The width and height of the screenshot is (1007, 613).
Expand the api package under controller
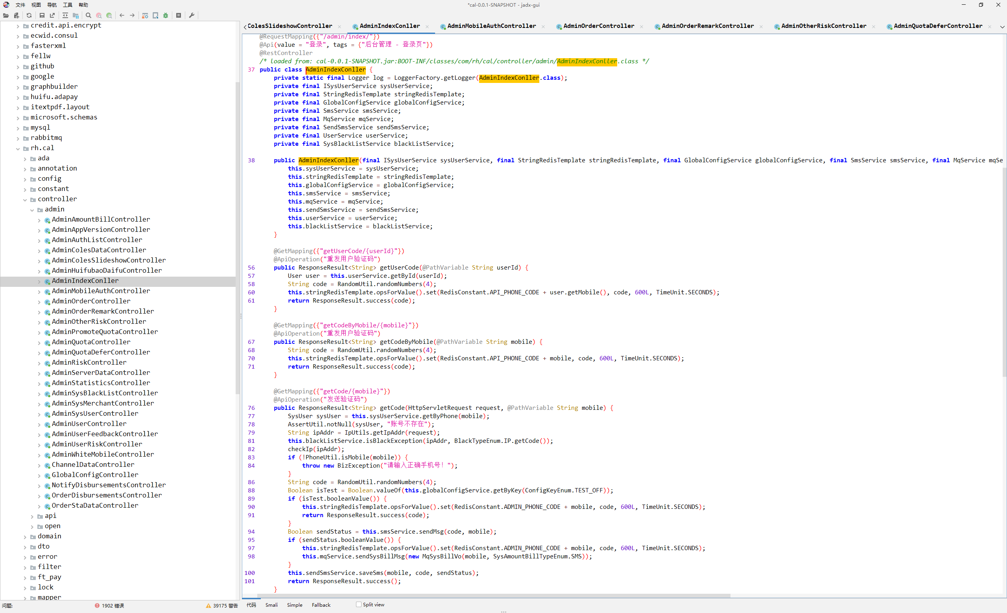click(x=32, y=517)
